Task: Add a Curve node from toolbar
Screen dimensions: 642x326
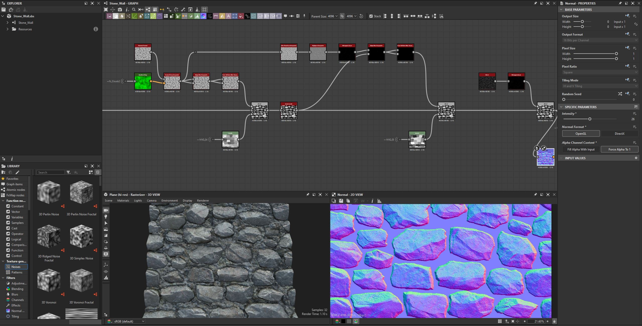Action: (x=134, y=16)
